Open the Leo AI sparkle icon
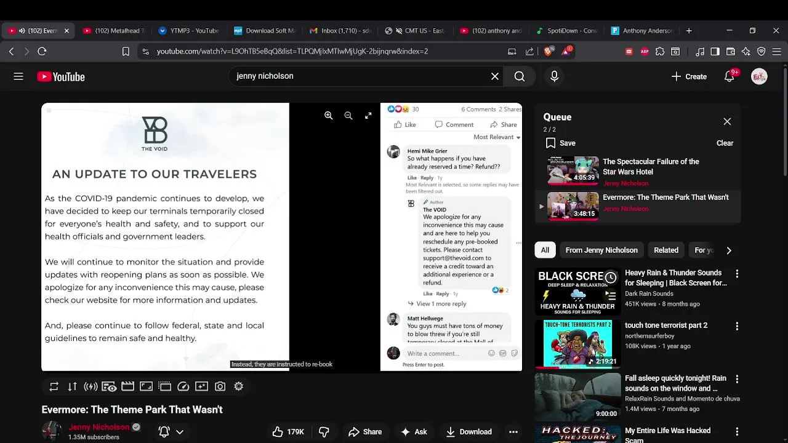 click(746, 52)
